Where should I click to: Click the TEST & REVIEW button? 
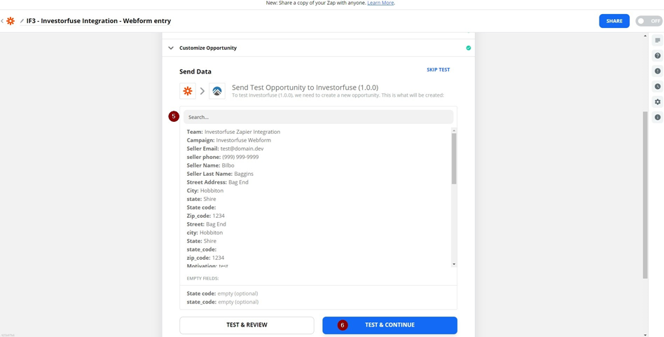point(247,325)
